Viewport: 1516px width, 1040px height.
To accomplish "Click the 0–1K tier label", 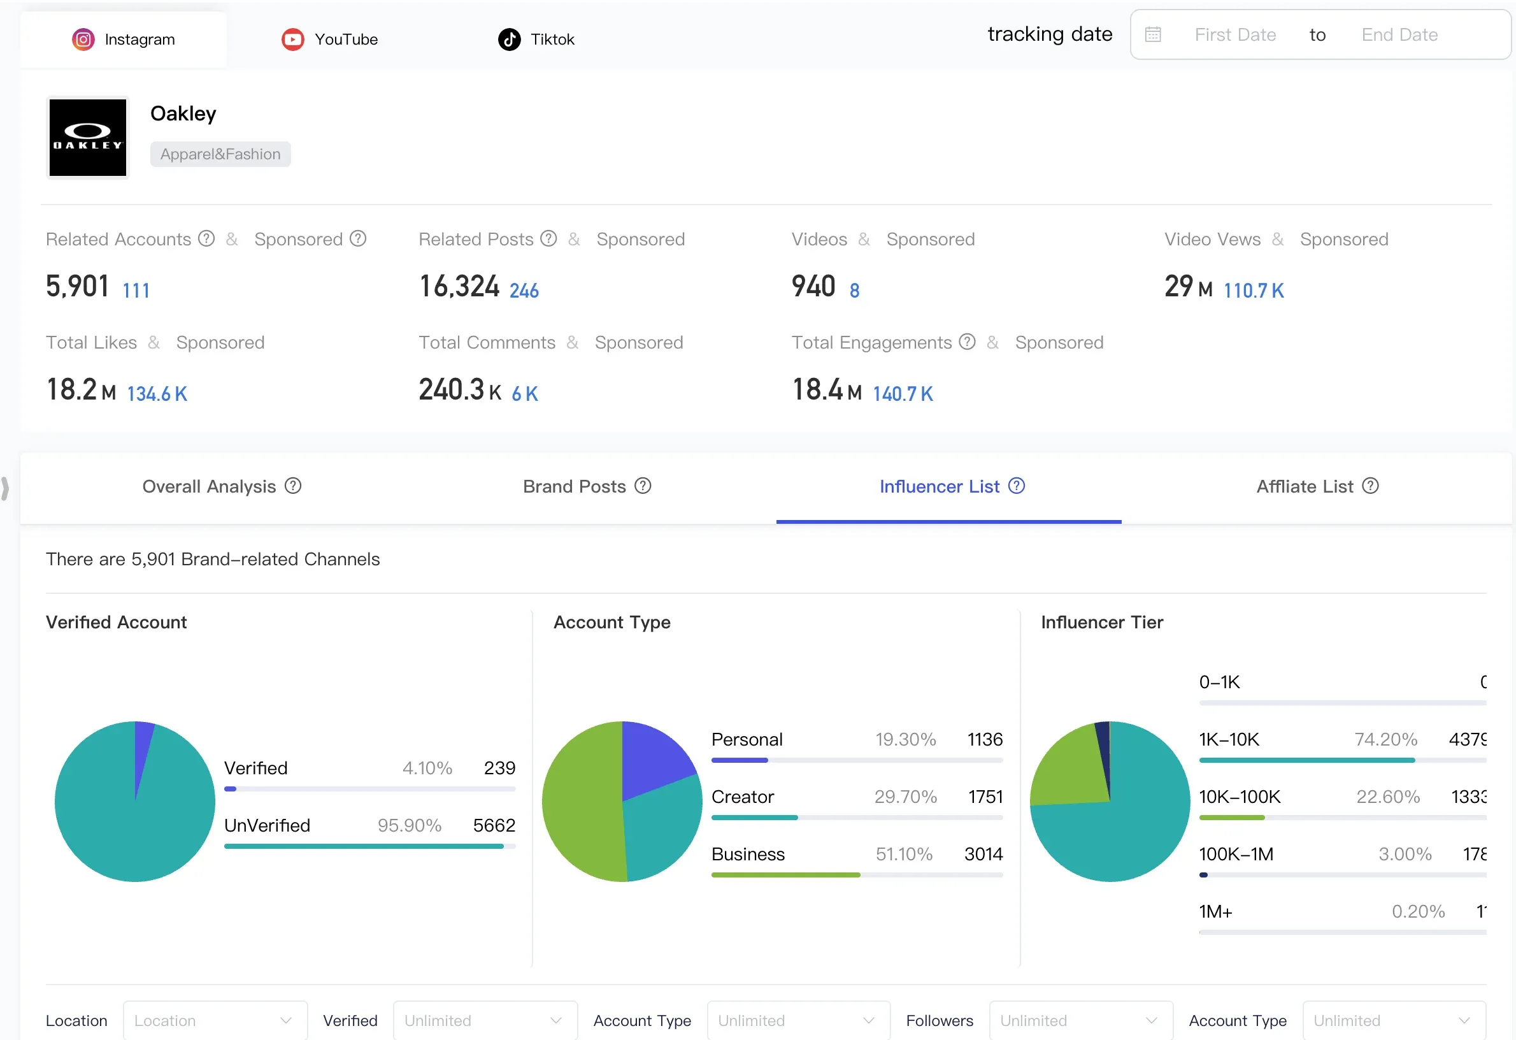I will pyautogui.click(x=1219, y=682).
